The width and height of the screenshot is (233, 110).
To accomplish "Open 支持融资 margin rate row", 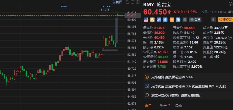I will click(188, 77).
